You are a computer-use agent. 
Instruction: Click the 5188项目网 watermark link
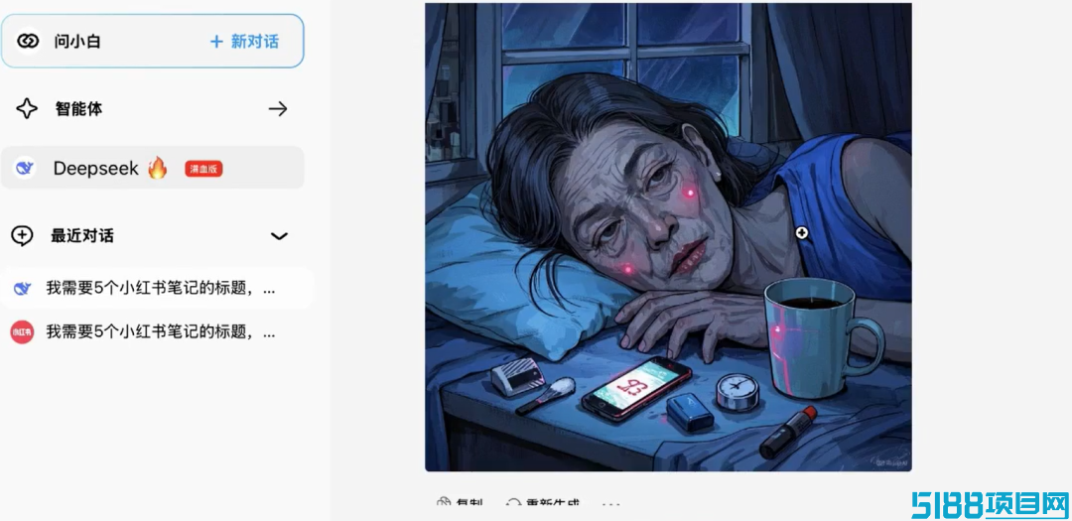point(990,504)
